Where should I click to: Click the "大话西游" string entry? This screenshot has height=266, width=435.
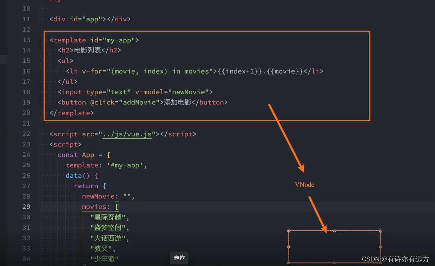[110, 238]
